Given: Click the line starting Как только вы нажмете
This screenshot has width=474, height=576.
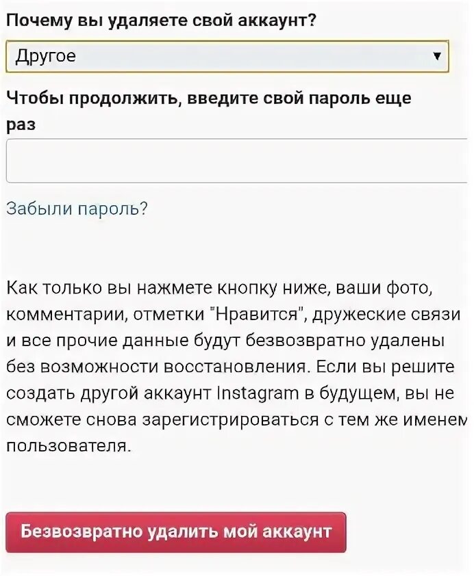Looking at the screenshot, I should click(x=219, y=289).
